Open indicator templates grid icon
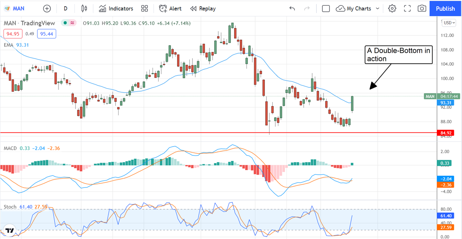Image resolution: width=462 pixels, height=239 pixels. click(x=144, y=8)
